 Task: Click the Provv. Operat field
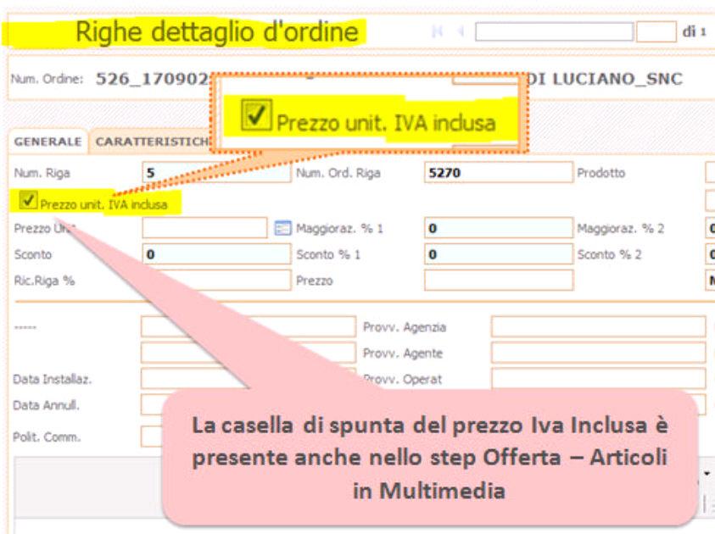click(597, 379)
